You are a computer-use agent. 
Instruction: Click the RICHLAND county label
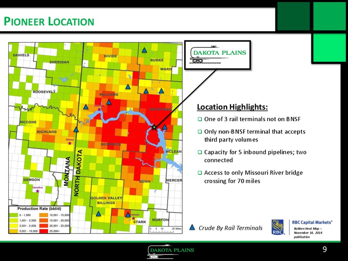47,132
